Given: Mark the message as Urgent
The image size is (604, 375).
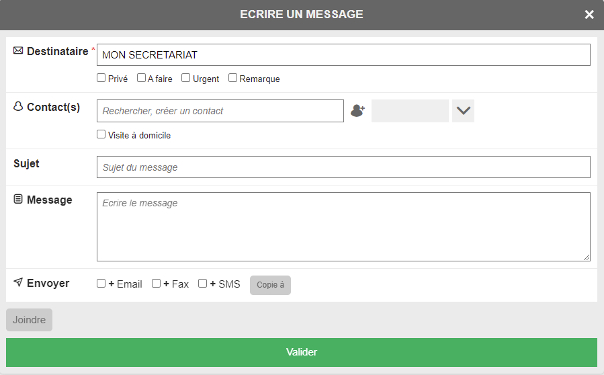Looking at the screenshot, I should [x=186, y=78].
